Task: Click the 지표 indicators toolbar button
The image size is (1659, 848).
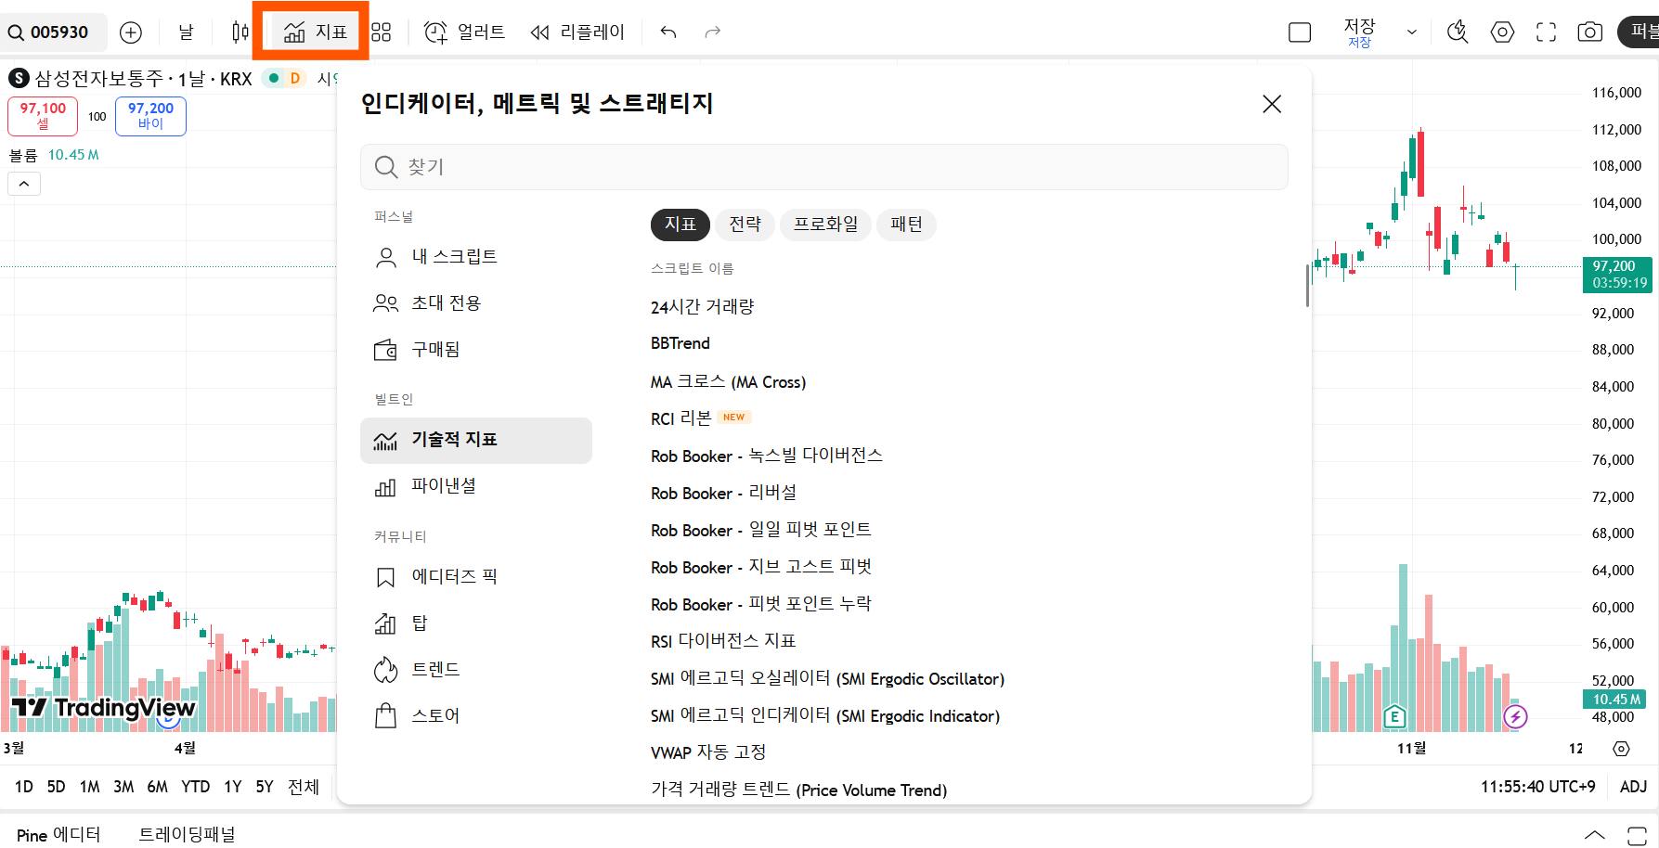Action: click(315, 32)
